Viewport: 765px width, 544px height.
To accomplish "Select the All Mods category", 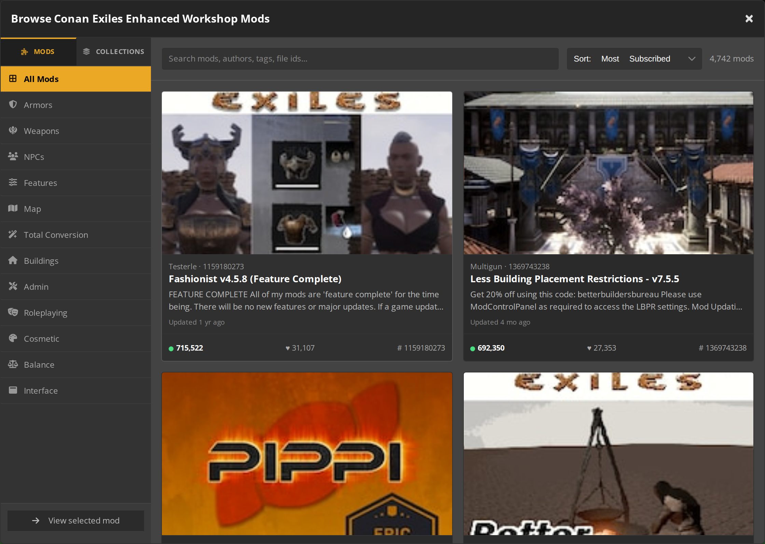I will pyautogui.click(x=76, y=79).
